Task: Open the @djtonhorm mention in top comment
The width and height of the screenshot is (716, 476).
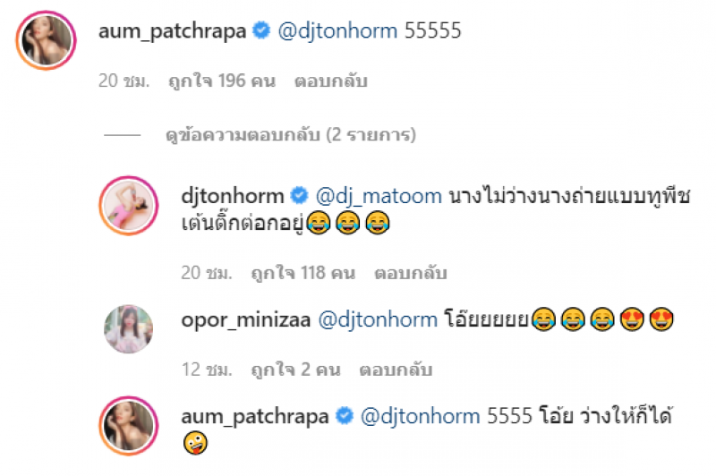Action: click(x=337, y=31)
